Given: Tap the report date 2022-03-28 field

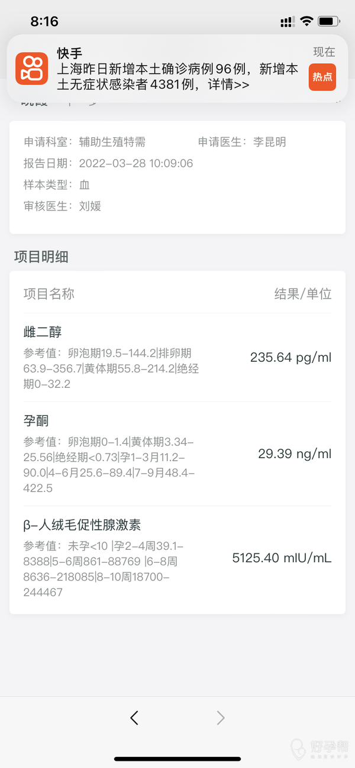Looking at the screenshot, I should pos(135,163).
